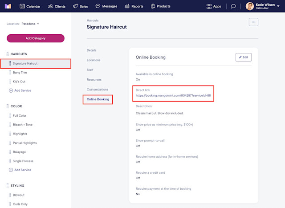
Task: Click the Edit button in Online Booking
Action: [x=244, y=57]
